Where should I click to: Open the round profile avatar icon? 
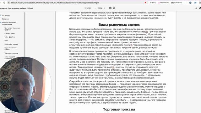190,3
